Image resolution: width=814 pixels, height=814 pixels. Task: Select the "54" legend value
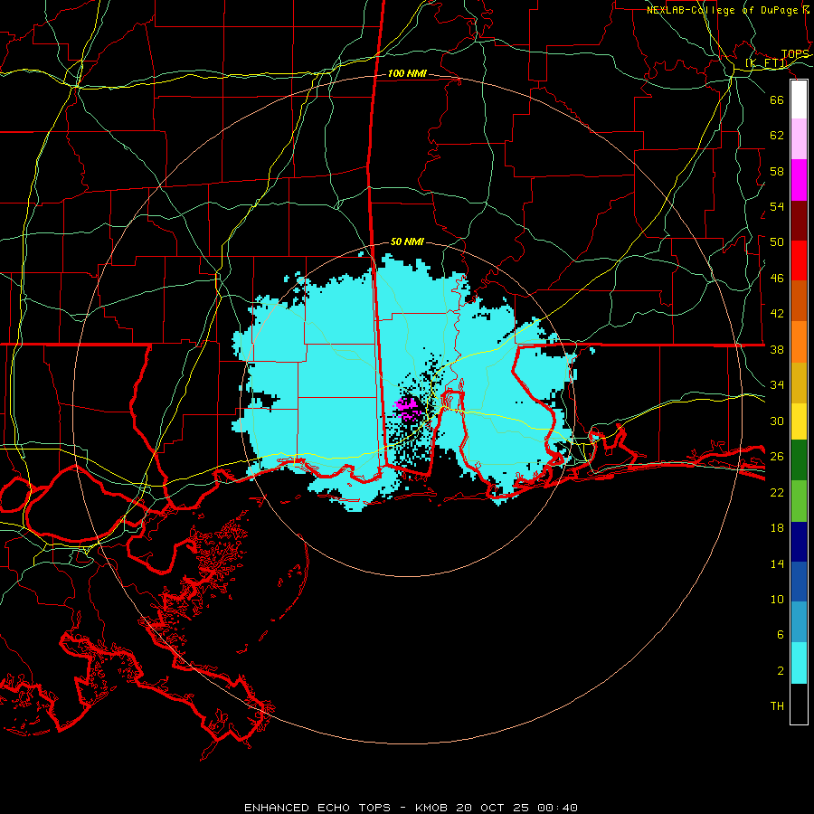click(777, 206)
